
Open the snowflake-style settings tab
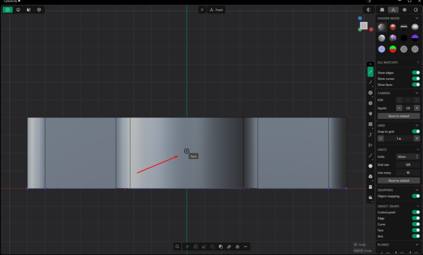(x=404, y=10)
